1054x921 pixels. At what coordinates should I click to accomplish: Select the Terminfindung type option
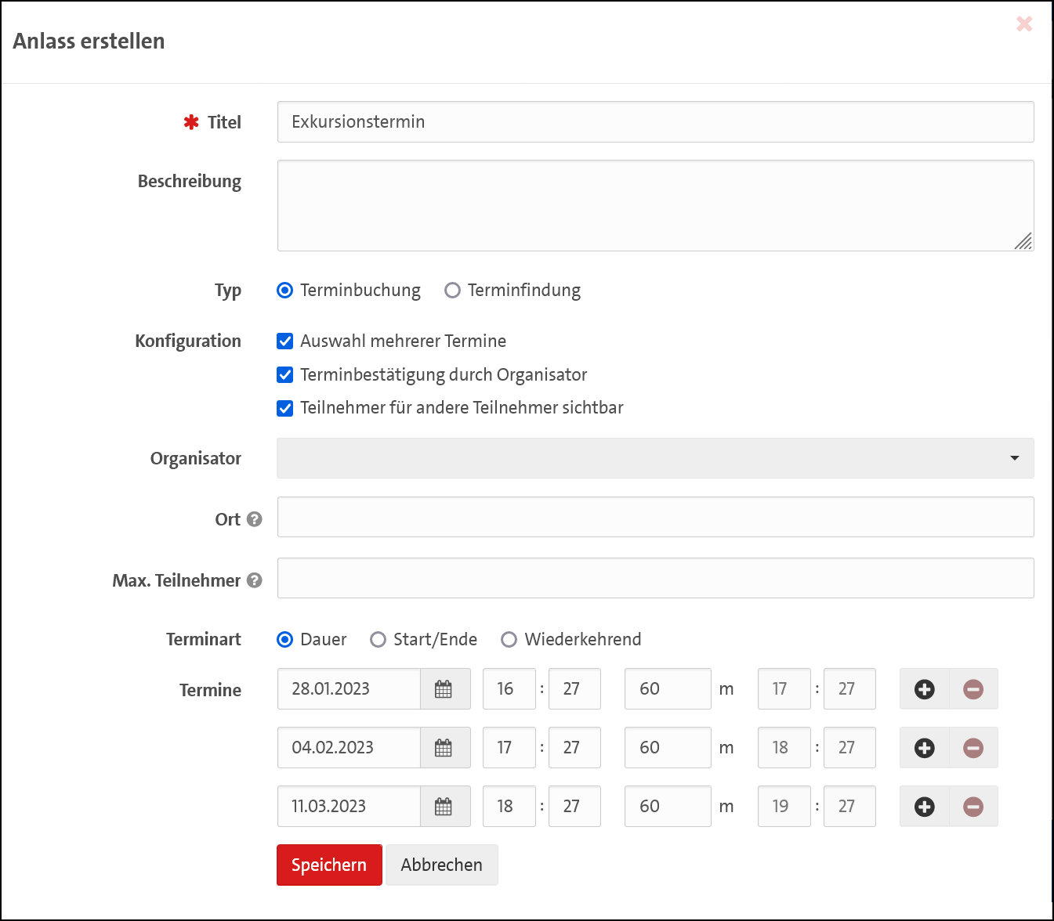[452, 291]
